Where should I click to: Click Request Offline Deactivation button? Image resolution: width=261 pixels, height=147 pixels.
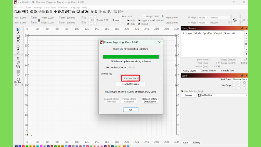pyautogui.click(x=150, y=100)
